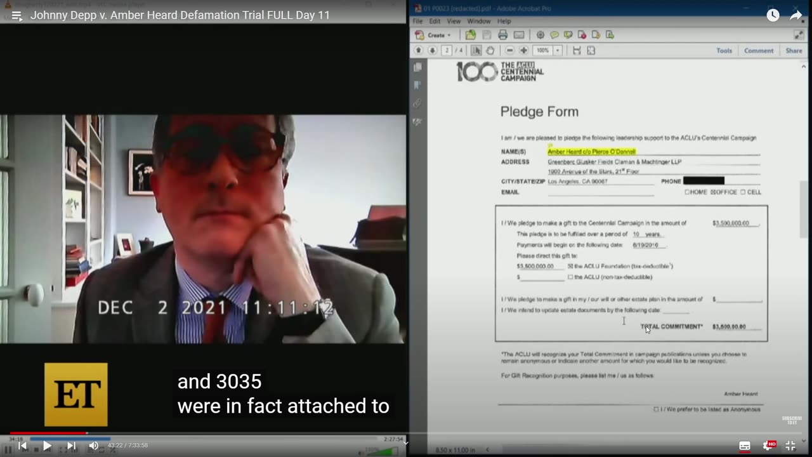The height and width of the screenshot is (457, 812).
Task: Click the Watch Later clock icon
Action: pos(773,15)
